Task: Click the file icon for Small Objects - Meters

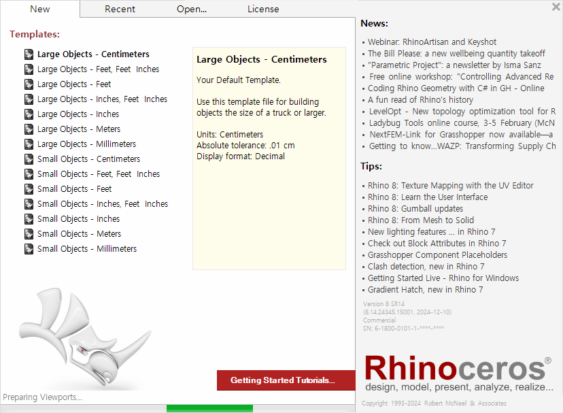Action: (29, 234)
